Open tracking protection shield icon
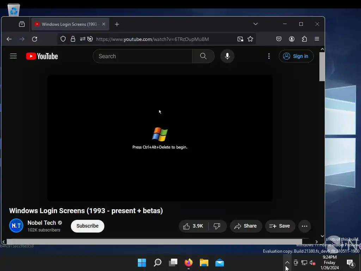The image size is (361, 271). [x=63, y=39]
